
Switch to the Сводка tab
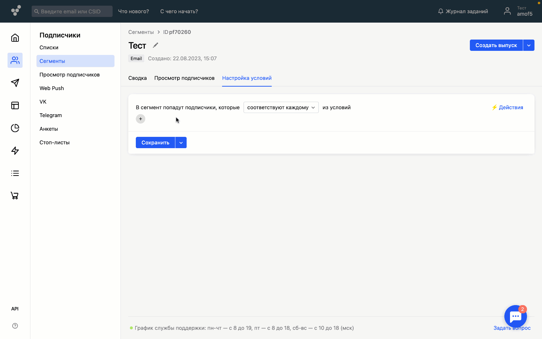(x=137, y=78)
